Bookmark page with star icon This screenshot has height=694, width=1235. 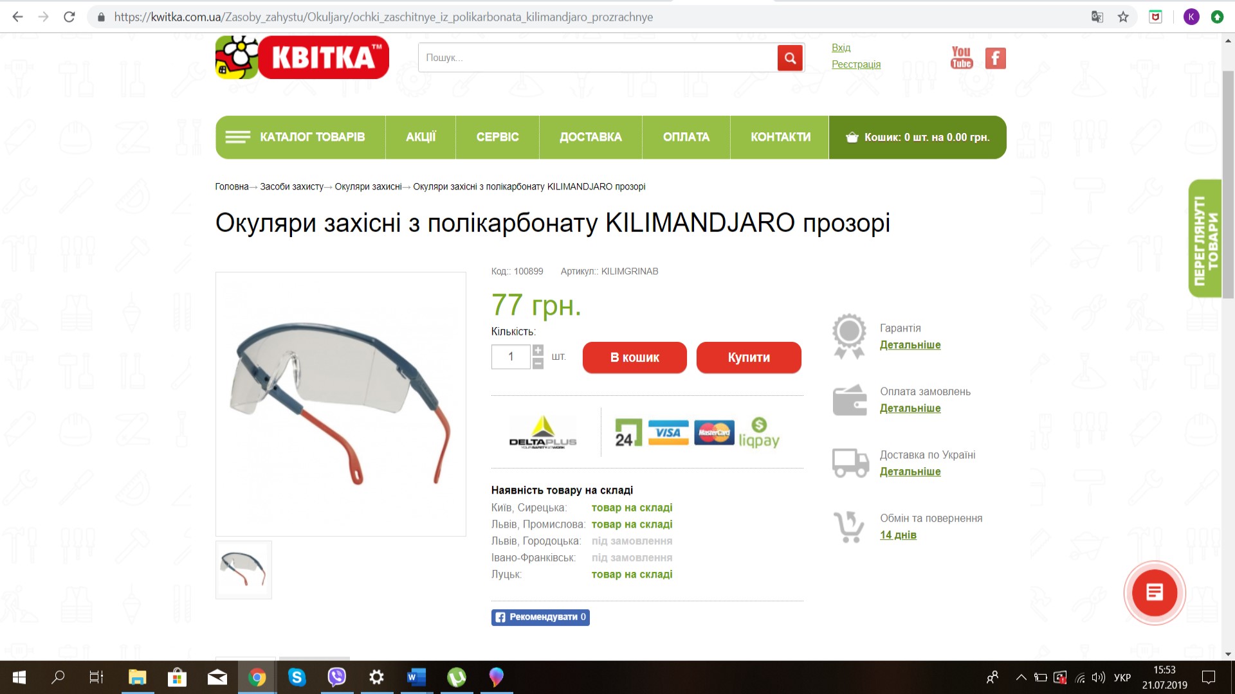(x=1123, y=17)
